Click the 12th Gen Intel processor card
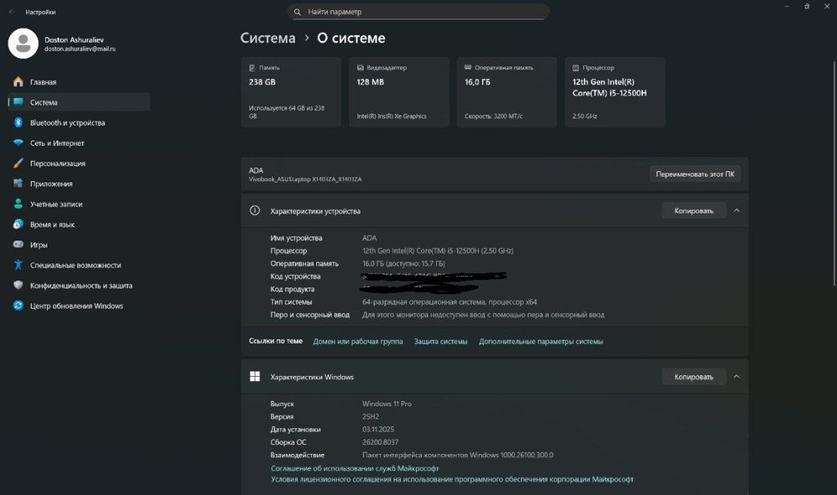This screenshot has height=495, width=837. [615, 92]
